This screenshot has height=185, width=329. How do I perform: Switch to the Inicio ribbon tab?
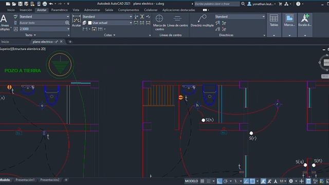(x=11, y=10)
